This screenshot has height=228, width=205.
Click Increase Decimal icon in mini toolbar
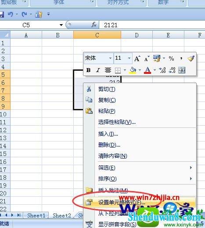[162, 70]
